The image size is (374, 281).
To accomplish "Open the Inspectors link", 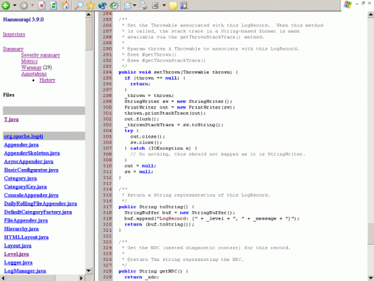I will pos(14,34).
